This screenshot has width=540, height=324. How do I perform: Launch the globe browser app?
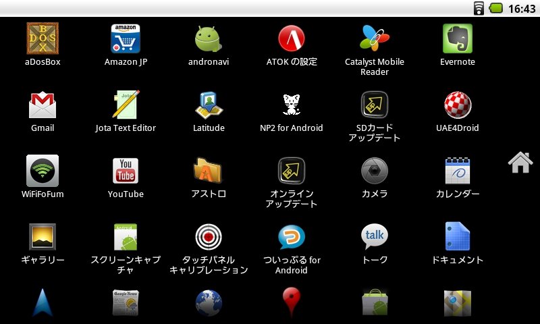pyautogui.click(x=209, y=303)
